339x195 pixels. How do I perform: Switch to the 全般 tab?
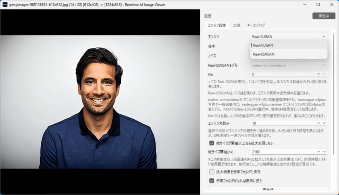(236, 25)
